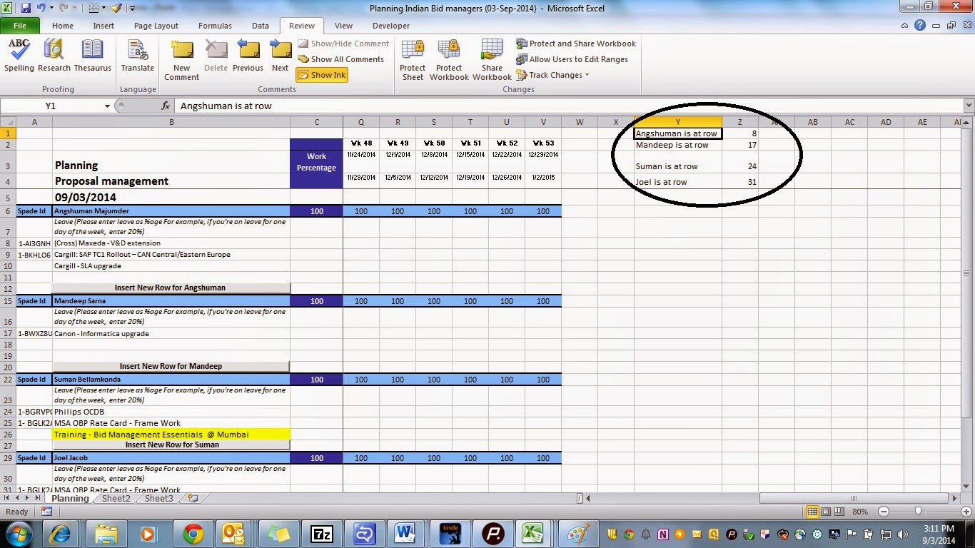Click Protect and Share Workbook

click(576, 44)
